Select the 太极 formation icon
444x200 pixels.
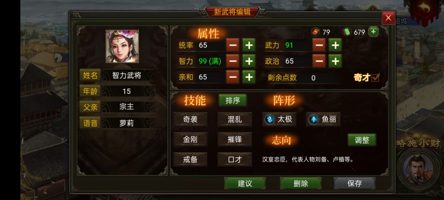270,119
